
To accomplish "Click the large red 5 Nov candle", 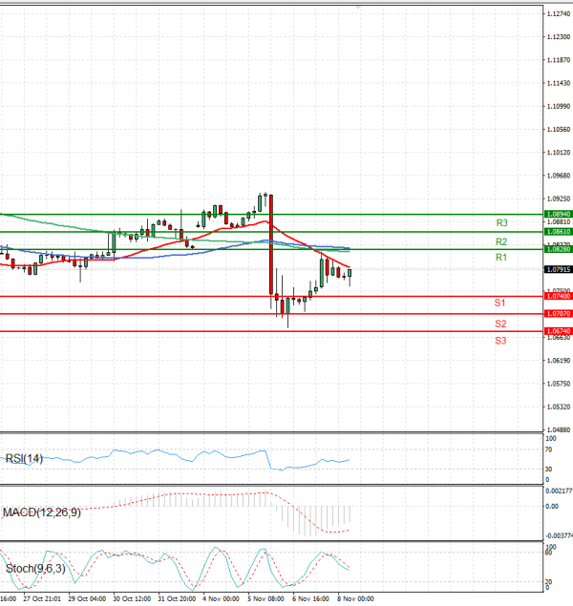I will (x=271, y=244).
